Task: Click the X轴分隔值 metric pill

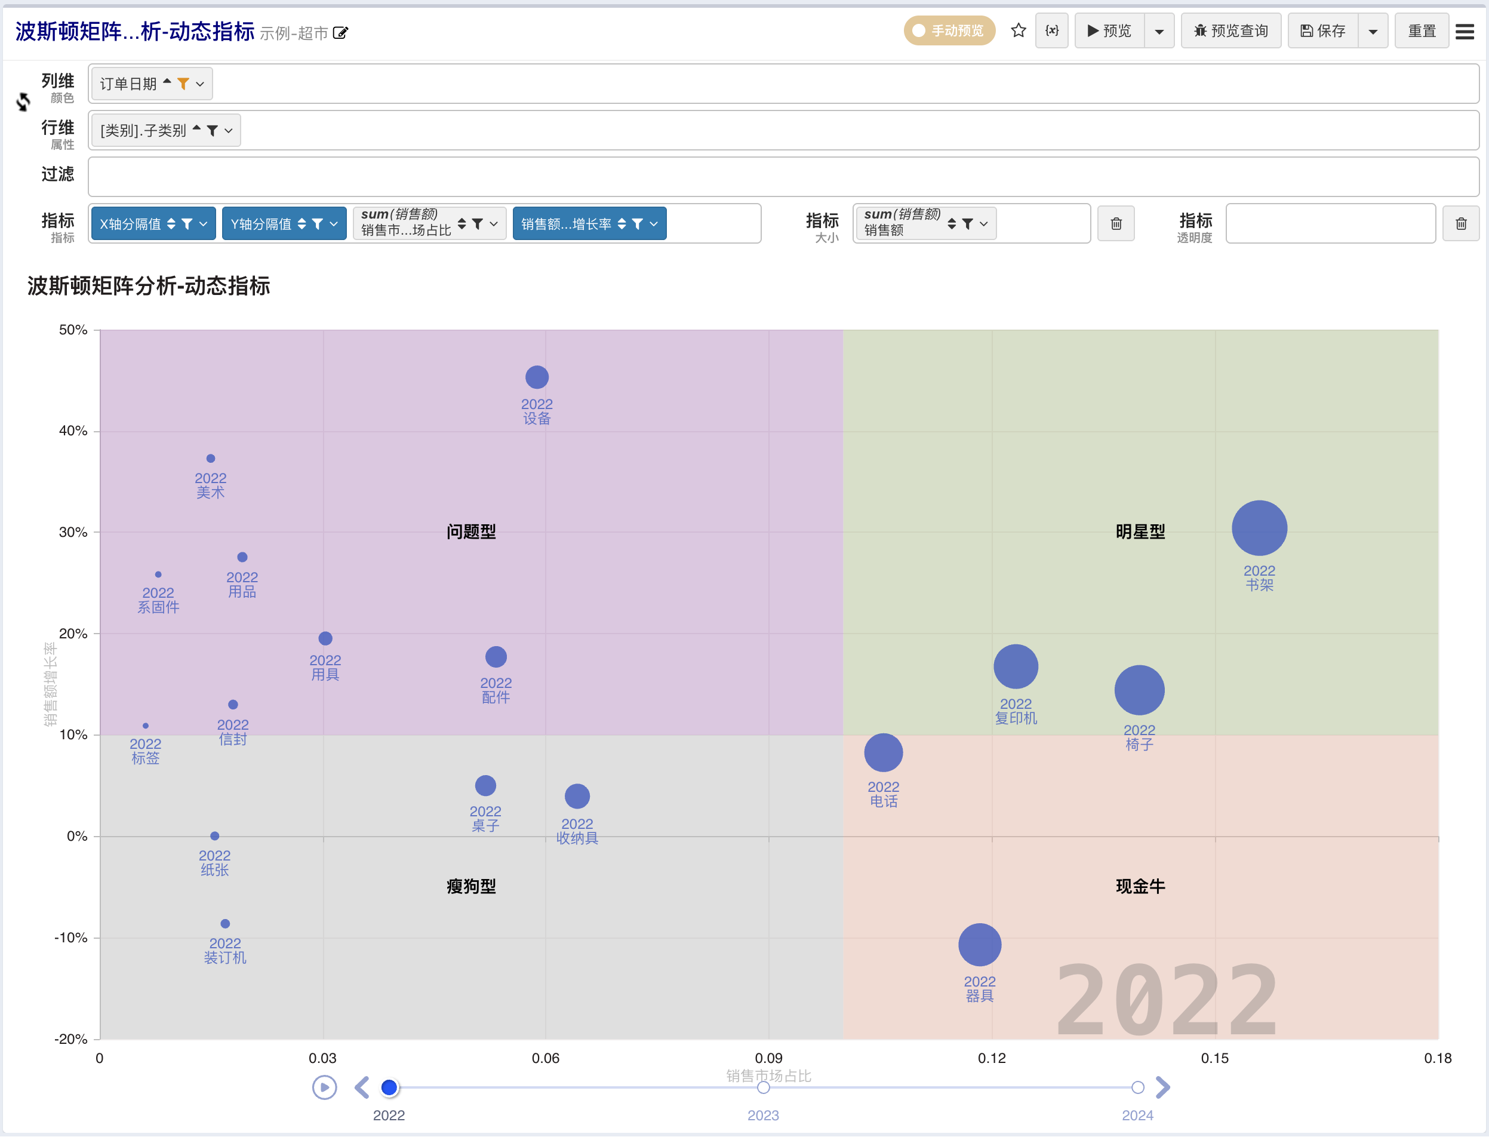Action: point(130,223)
